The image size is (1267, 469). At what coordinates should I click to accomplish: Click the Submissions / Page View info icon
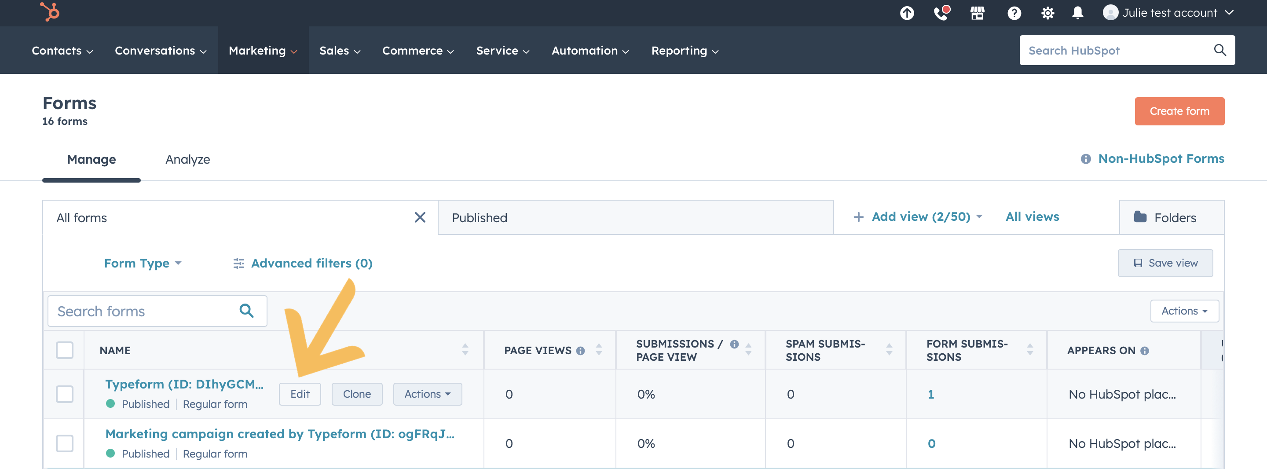[x=734, y=344]
